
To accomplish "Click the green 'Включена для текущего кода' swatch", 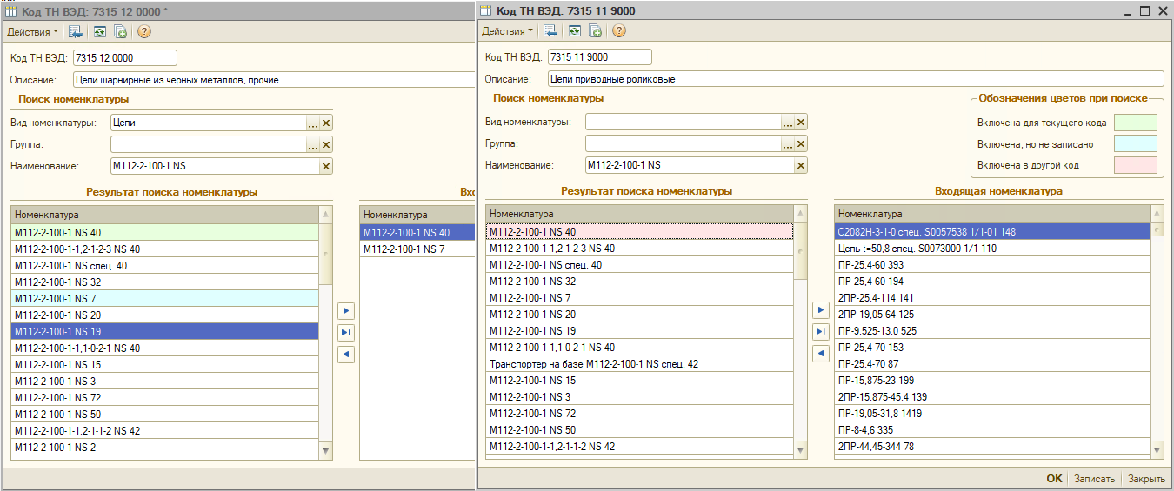I will pos(1136,123).
